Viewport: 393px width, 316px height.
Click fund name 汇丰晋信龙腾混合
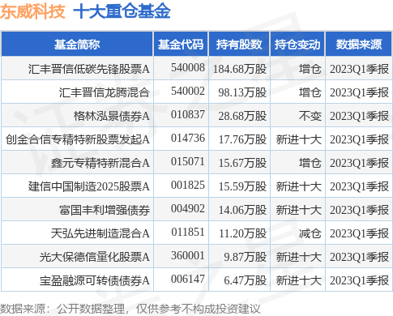pos(105,92)
